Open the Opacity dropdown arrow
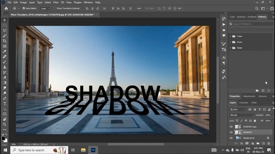 pyautogui.click(x=273, y=115)
